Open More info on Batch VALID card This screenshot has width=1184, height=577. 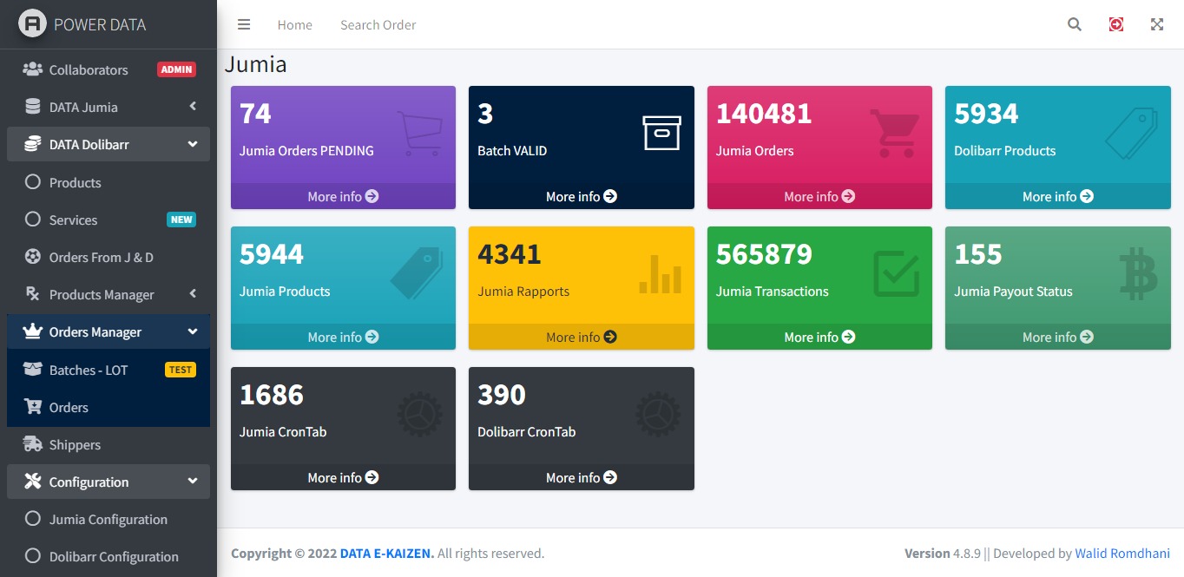[582, 196]
